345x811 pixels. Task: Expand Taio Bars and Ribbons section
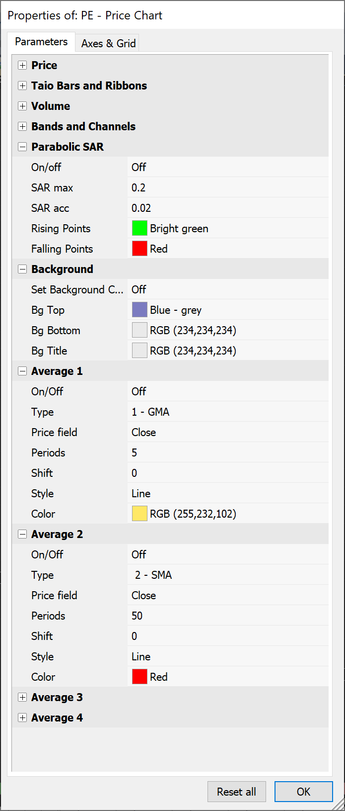[22, 86]
